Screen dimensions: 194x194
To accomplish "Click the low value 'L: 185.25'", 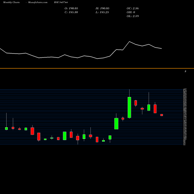I will tap(102, 12).
